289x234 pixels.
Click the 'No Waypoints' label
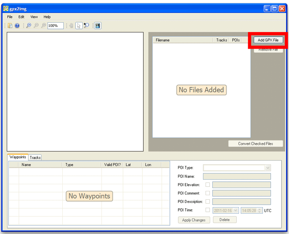pos(90,196)
